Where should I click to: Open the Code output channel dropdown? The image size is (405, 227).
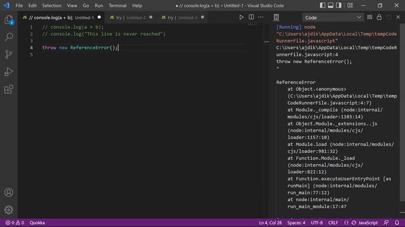click(x=333, y=18)
